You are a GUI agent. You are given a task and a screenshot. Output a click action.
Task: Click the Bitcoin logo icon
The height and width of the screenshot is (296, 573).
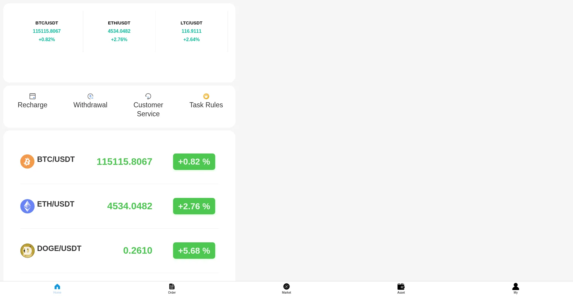tap(27, 162)
